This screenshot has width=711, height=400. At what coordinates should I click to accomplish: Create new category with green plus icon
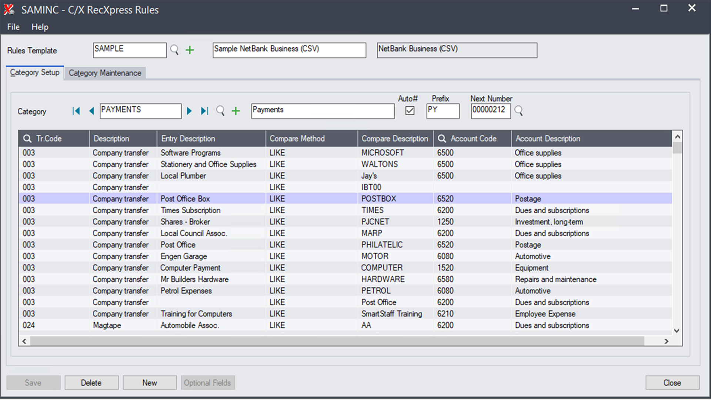pos(236,111)
